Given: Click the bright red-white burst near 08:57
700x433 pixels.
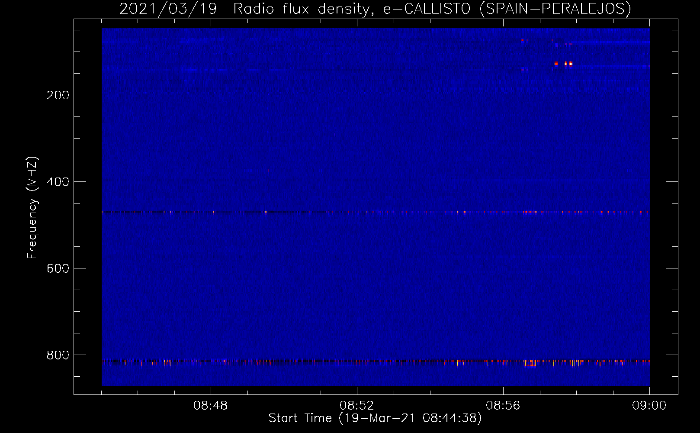Looking at the screenshot, I should tap(563, 64).
